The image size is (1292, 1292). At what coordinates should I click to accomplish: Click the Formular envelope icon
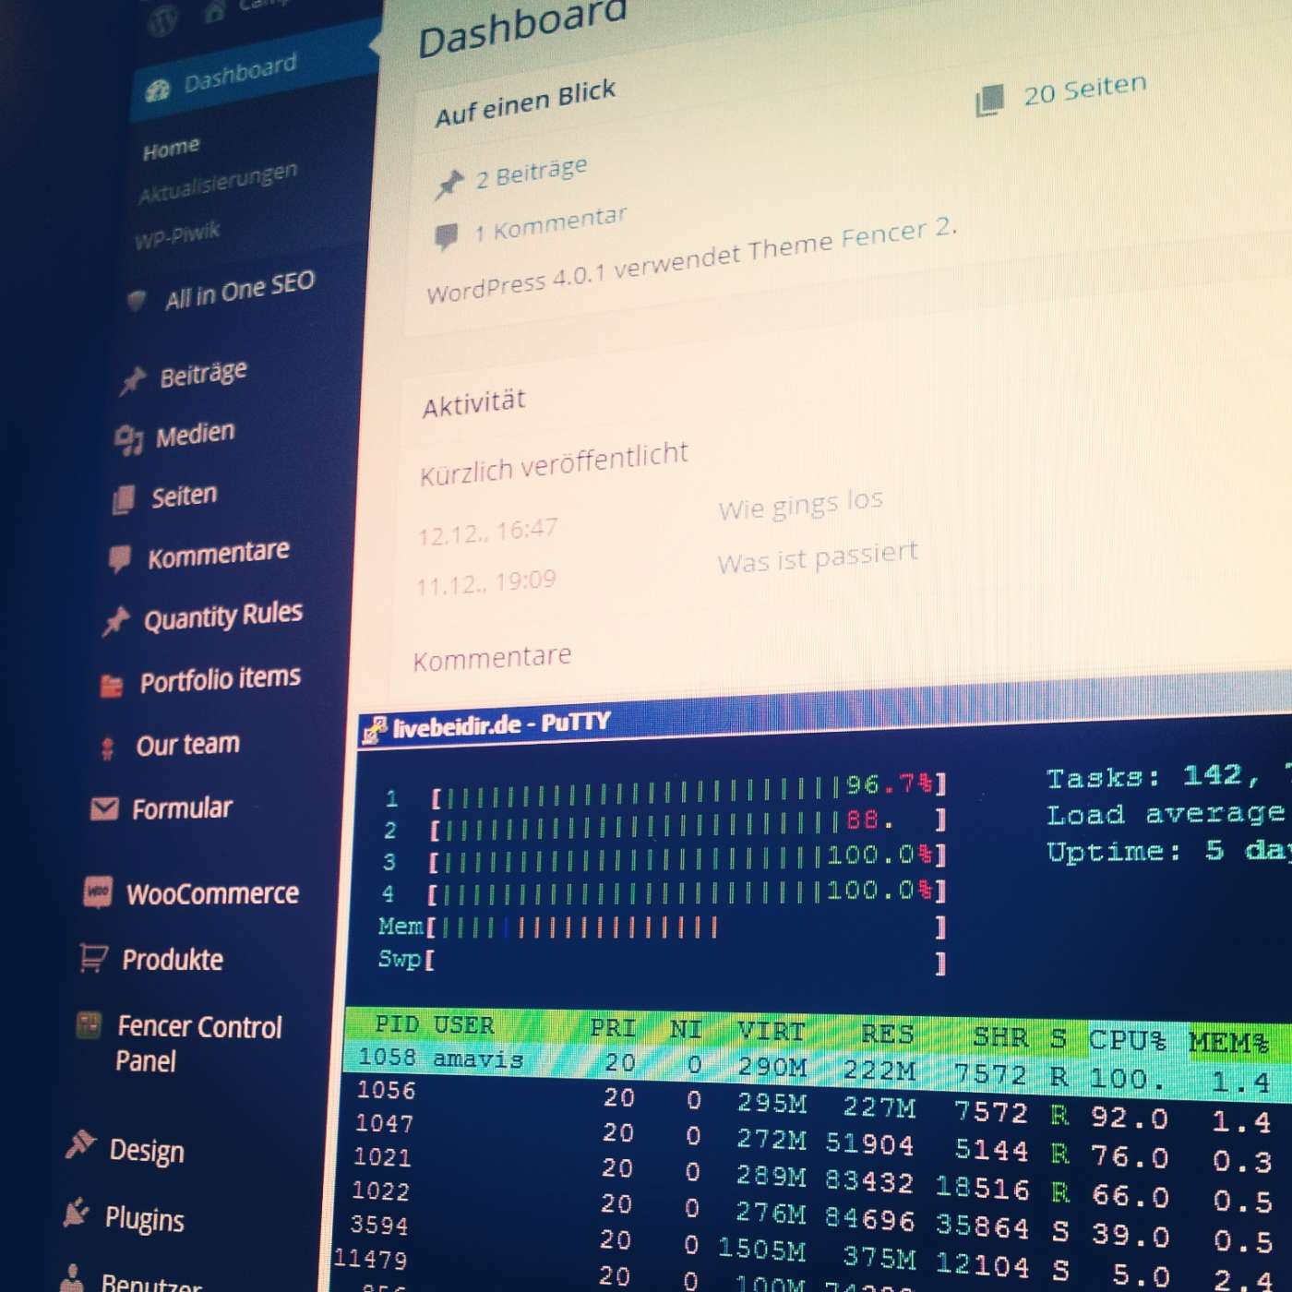[x=103, y=809]
